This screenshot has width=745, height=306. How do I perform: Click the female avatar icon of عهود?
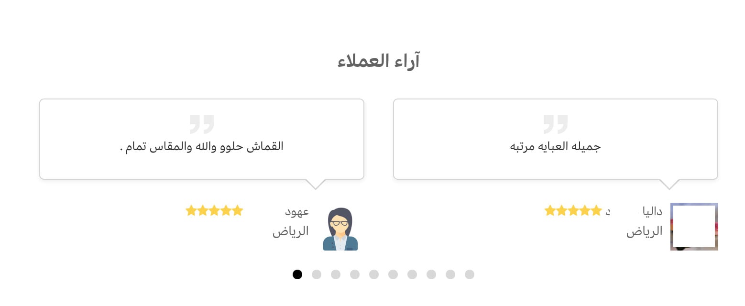[x=340, y=229]
